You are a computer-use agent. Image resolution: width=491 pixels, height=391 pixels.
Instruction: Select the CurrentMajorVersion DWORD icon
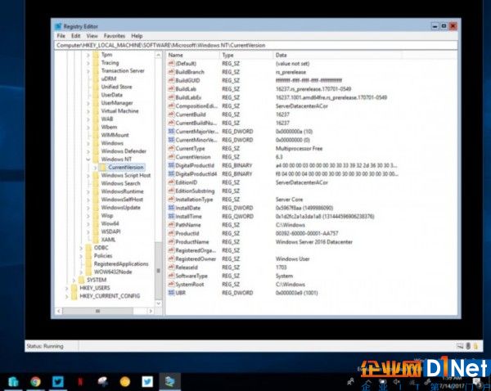coord(171,132)
